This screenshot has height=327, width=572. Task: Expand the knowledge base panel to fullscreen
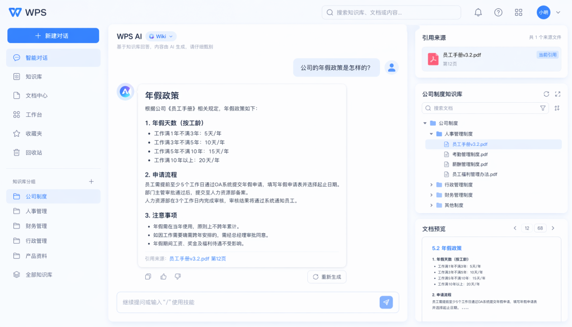(557, 94)
